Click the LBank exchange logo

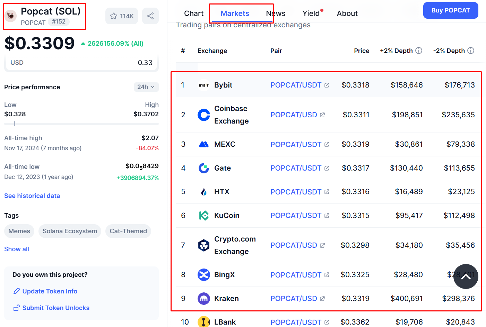pyautogui.click(x=204, y=322)
